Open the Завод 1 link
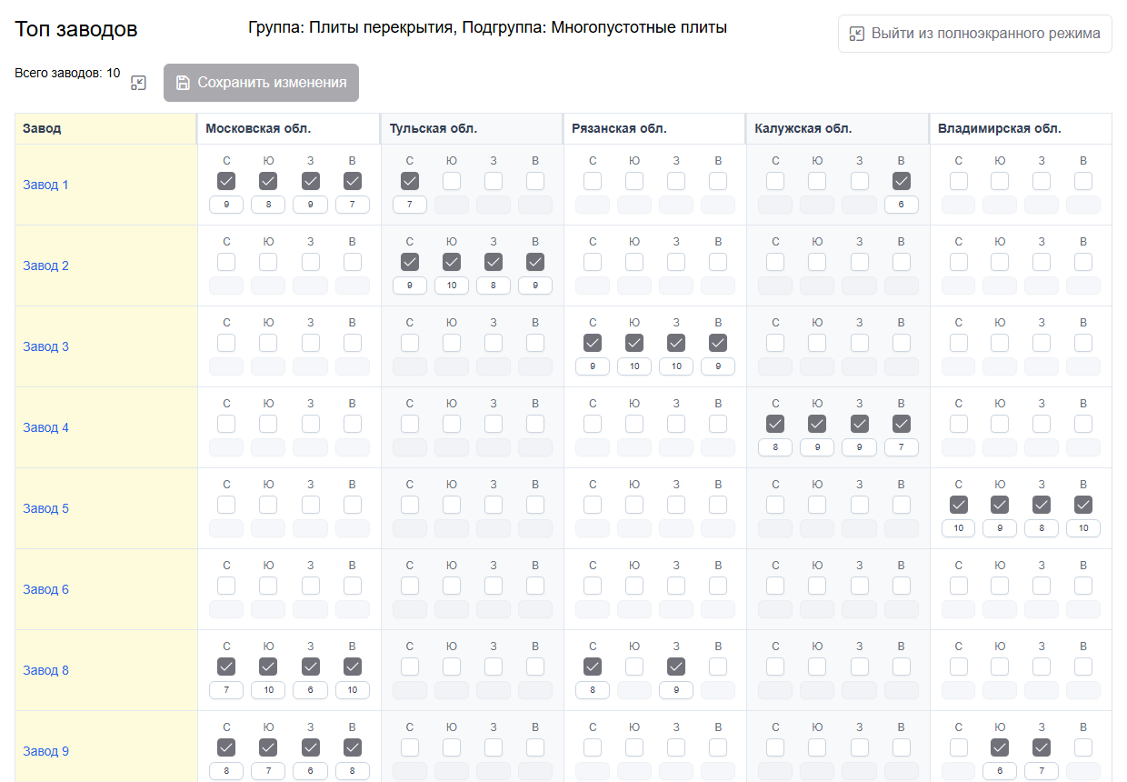 [x=45, y=185]
